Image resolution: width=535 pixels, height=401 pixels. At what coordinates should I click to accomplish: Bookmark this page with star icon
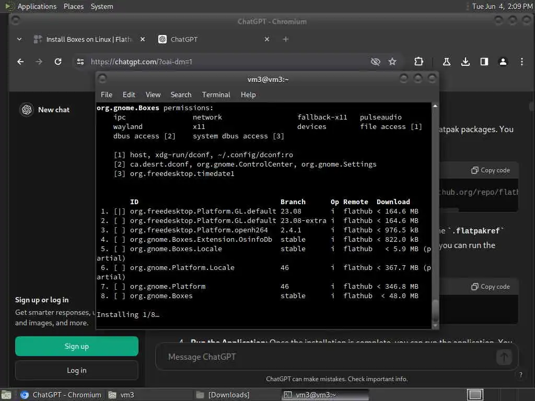[392, 62]
